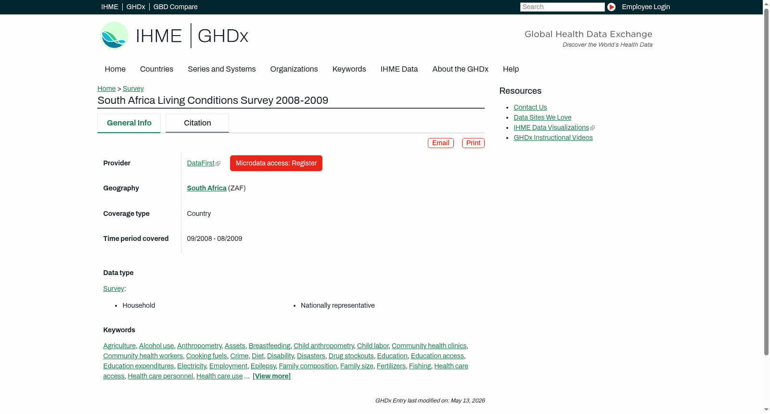The height and width of the screenshot is (414, 770).
Task: Open the IHME Data menu
Action: 399,69
